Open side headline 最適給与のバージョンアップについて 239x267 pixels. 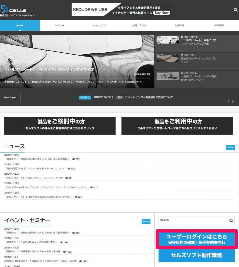[198, 60]
